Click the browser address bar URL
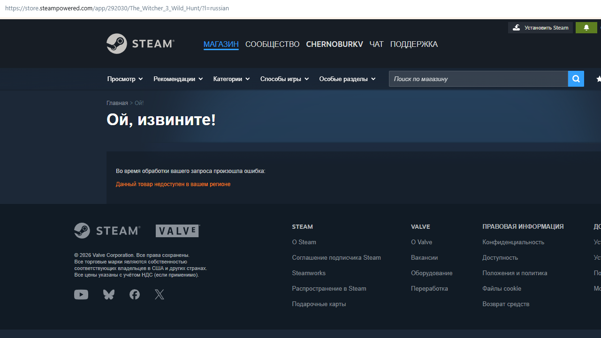 point(116,8)
